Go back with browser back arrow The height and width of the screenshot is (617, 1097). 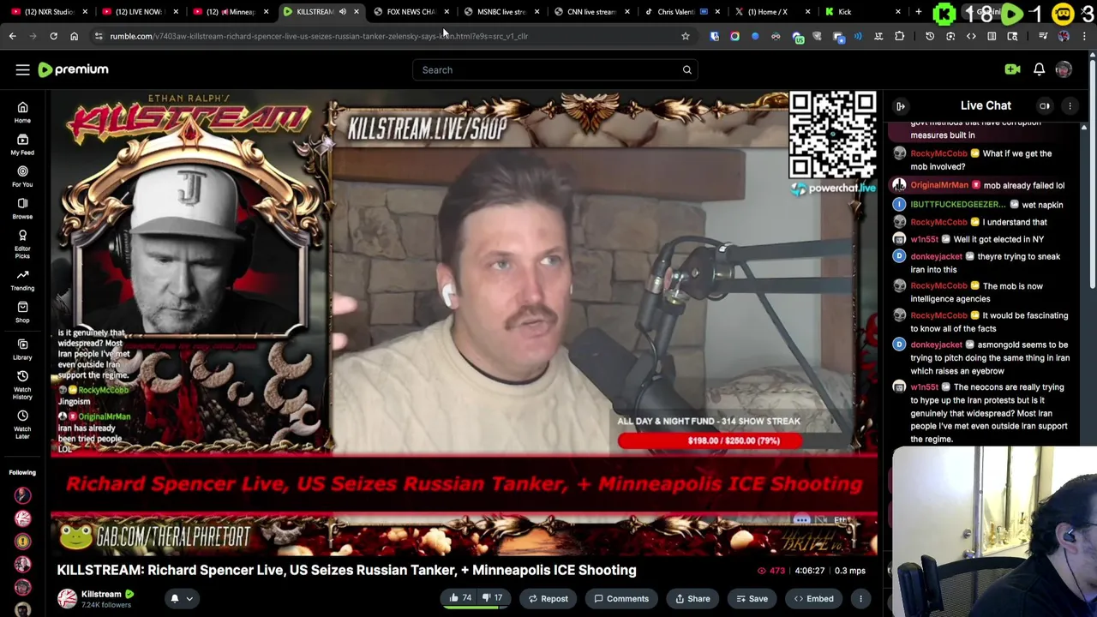point(12,36)
